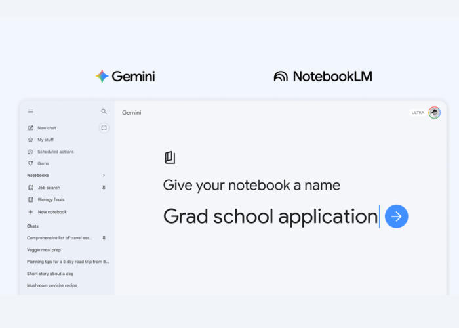Image resolution: width=459 pixels, height=328 pixels.
Task: Click the notebook name input field
Action: coord(269,216)
